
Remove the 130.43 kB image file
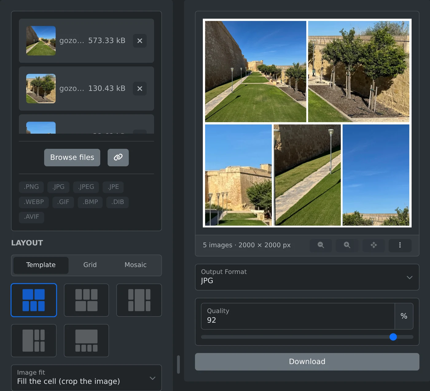140,88
